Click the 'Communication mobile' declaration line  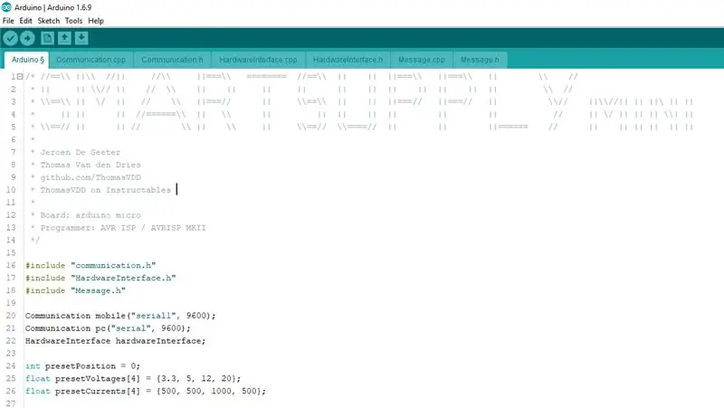pos(120,316)
